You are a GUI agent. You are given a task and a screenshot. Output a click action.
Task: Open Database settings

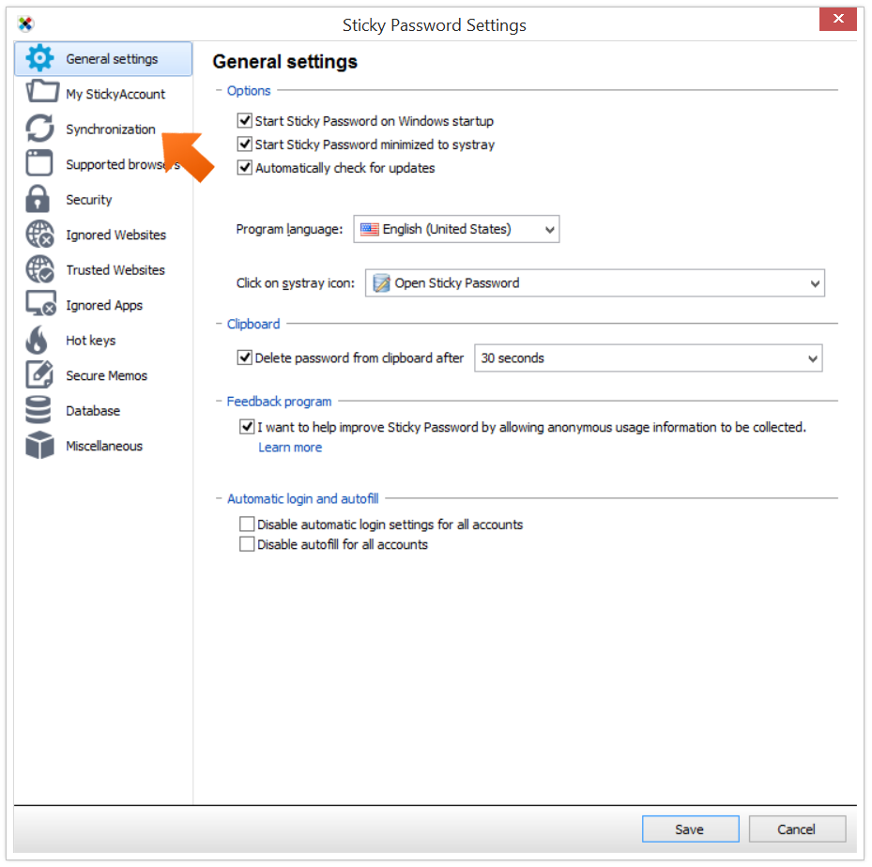(93, 411)
